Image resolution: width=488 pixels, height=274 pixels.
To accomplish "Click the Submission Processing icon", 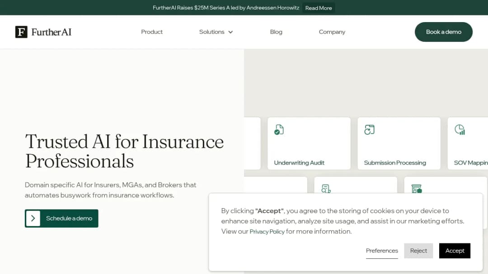I will pos(370,130).
